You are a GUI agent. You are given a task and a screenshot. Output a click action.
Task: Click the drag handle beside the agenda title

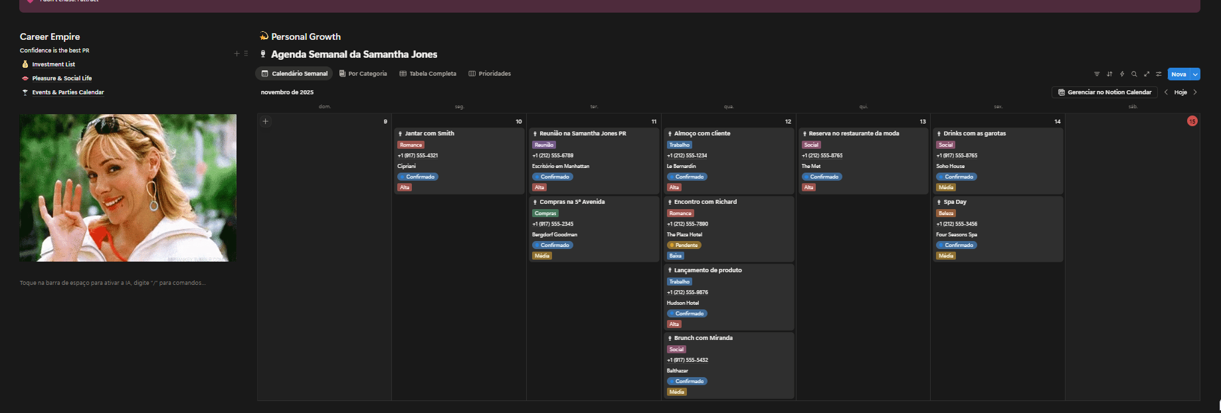pos(246,54)
